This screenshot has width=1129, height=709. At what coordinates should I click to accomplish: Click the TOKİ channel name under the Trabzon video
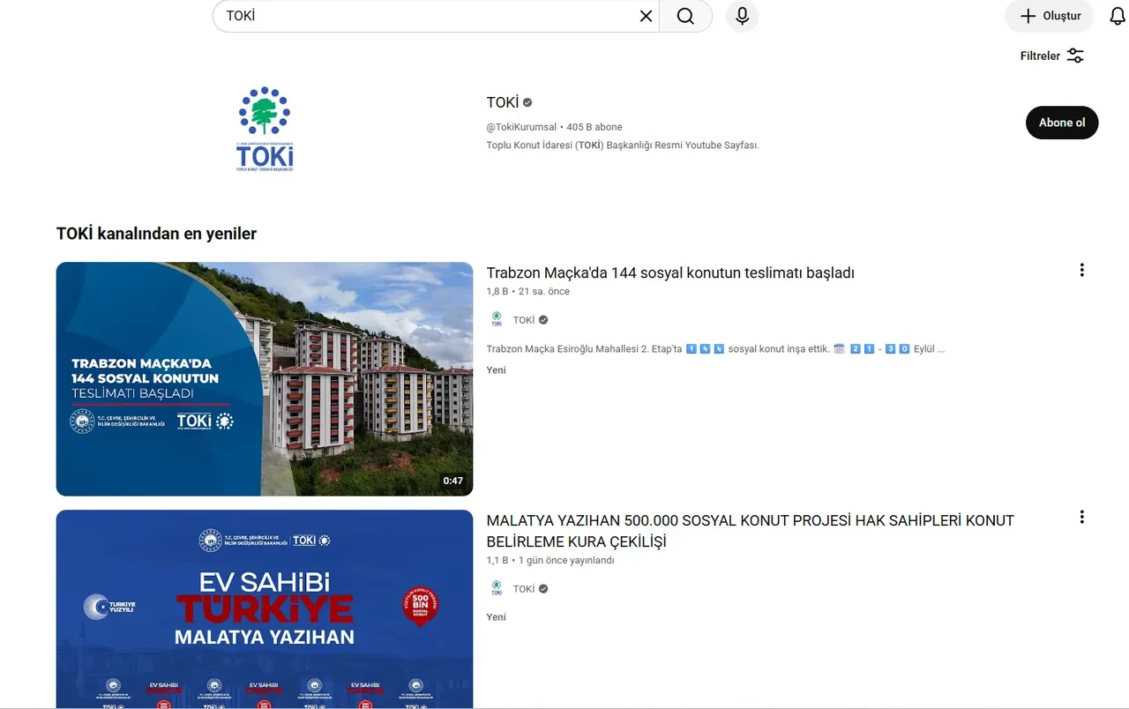tap(524, 320)
